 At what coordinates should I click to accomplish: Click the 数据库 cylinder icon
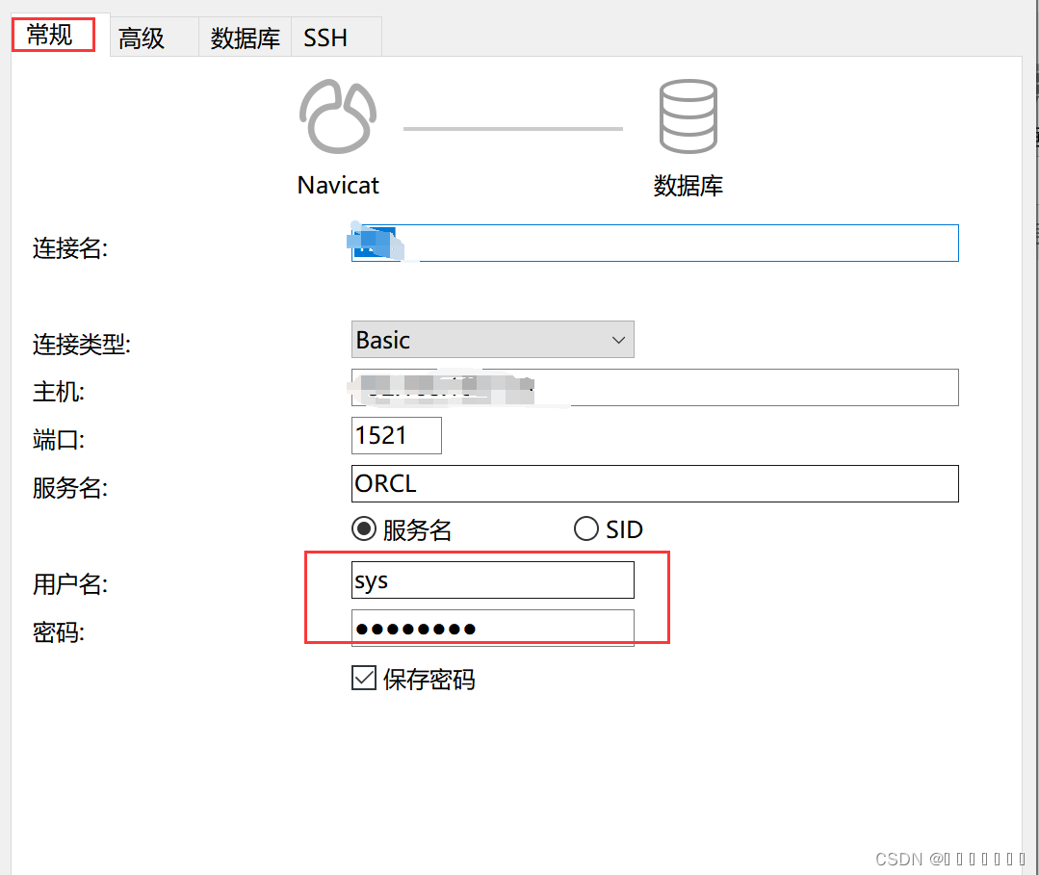pos(688,116)
